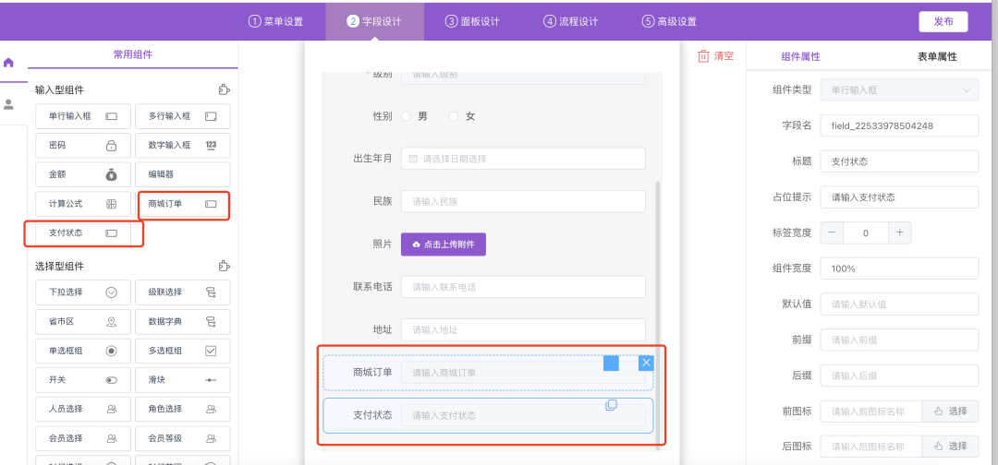Image resolution: width=998 pixels, height=465 pixels.
Task: Add the 金额 money bag component
Action: [x=82, y=174]
